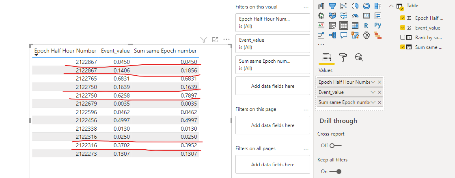The image size is (455, 178).
Task: Check the Rank by sa... field checkbox
Action: click(x=403, y=37)
